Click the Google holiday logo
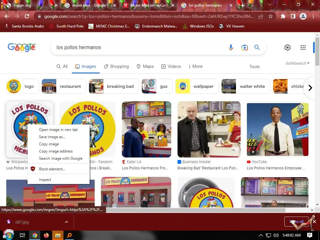This screenshot has width=320, height=240. tap(22, 47)
